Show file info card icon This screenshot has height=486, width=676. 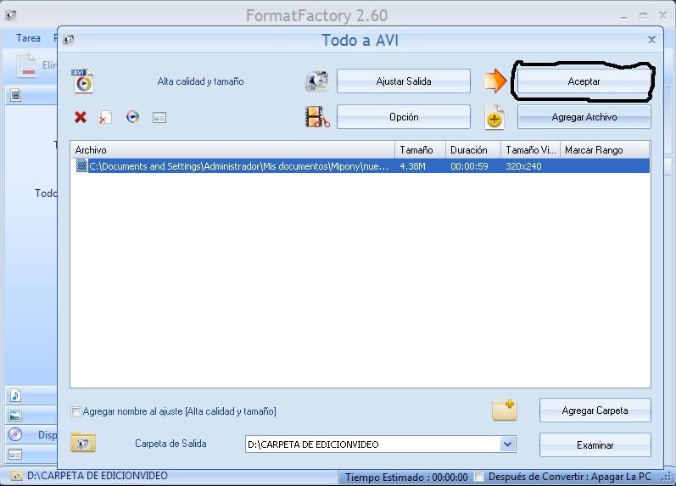(159, 117)
